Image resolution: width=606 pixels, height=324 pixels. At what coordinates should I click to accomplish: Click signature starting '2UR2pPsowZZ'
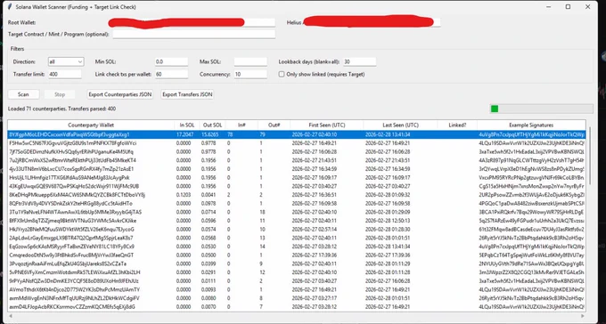(531, 195)
